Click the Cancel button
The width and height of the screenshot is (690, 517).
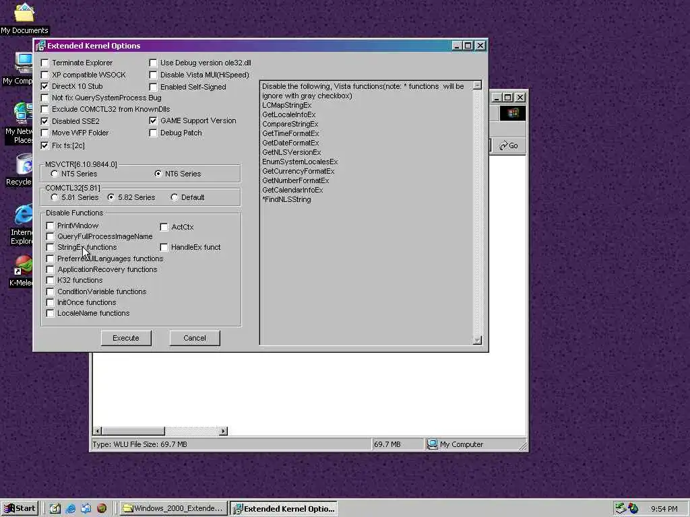coord(195,338)
